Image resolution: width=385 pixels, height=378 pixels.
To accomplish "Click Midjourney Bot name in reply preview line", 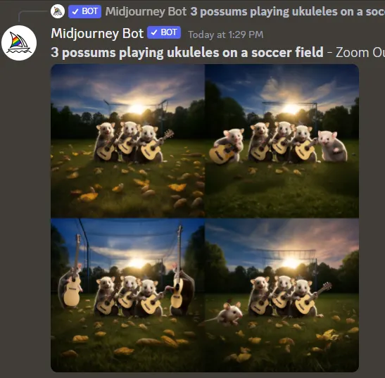I will (x=146, y=11).
